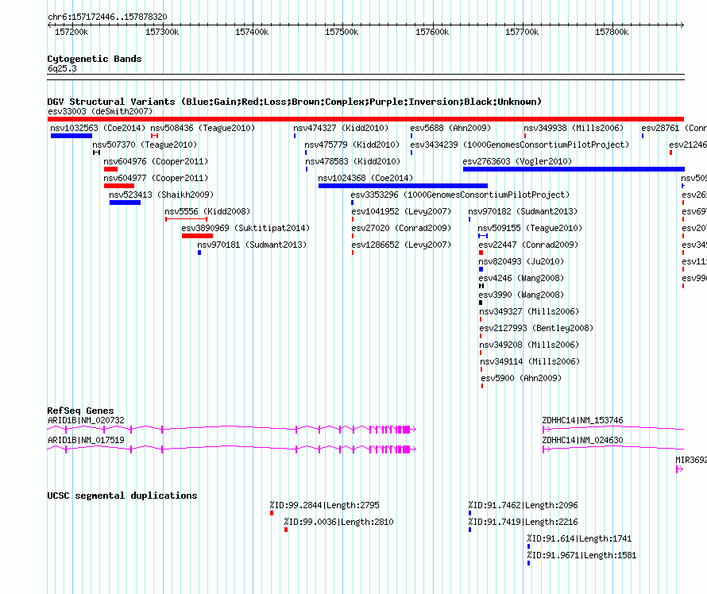Open nsv349208 (Mills2006) variant
The height and width of the screenshot is (594, 707).
(x=529, y=345)
